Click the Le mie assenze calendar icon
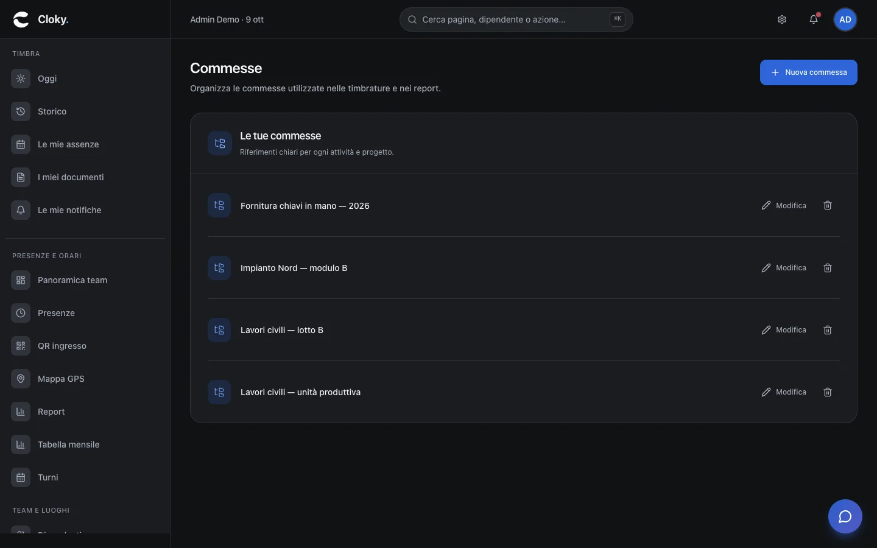 (21, 144)
